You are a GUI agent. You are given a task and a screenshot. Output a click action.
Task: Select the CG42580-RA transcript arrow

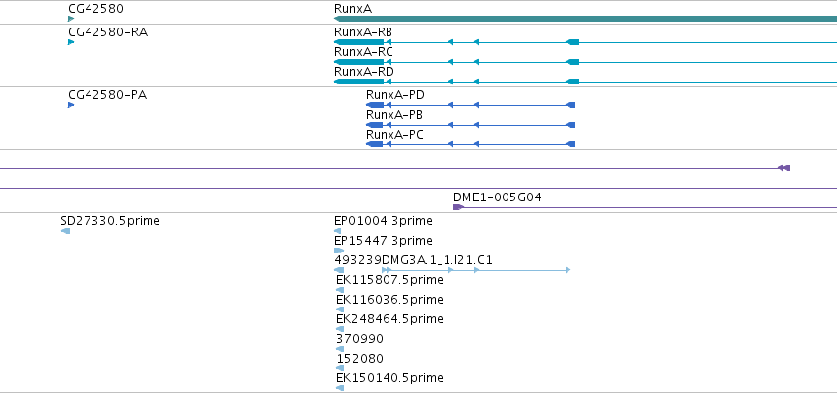coord(71,42)
